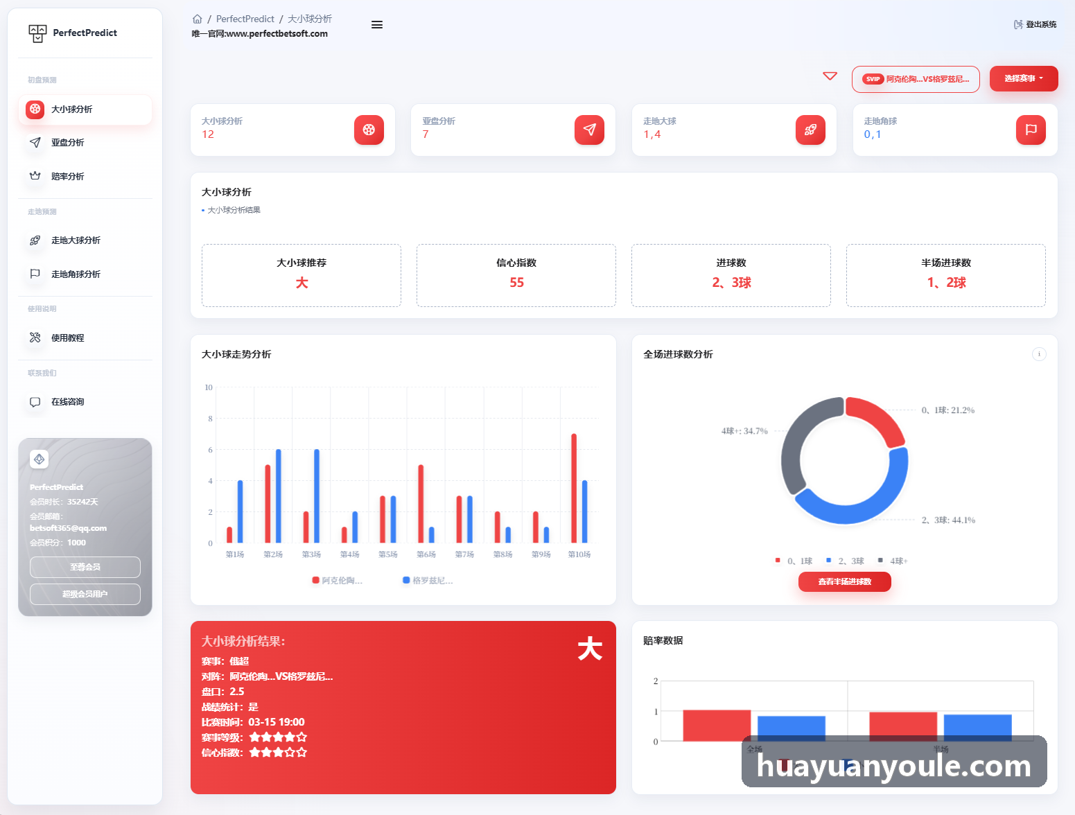This screenshot has height=815, width=1075.
Task: Toggle the 格罗兹尼 blue legend swatch
Action: coord(406,580)
